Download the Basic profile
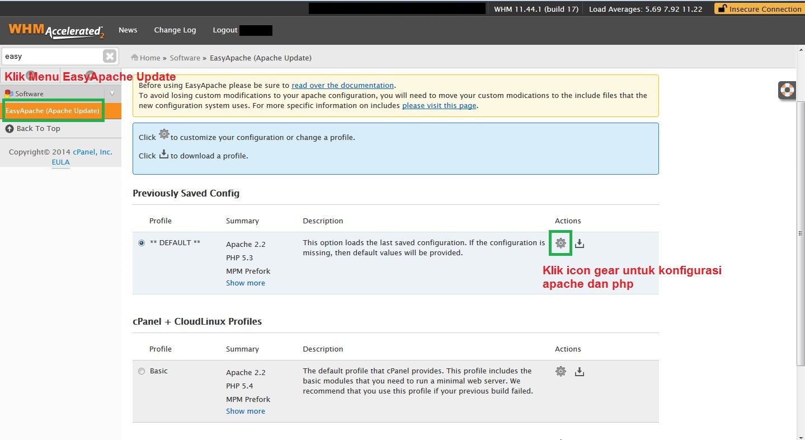805x440 pixels. click(x=580, y=372)
